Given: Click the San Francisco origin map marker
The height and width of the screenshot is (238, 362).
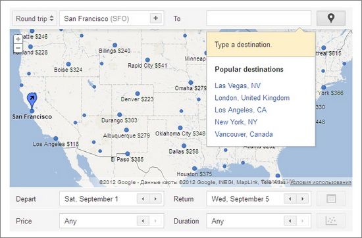Looking at the screenshot, I should [32, 101].
